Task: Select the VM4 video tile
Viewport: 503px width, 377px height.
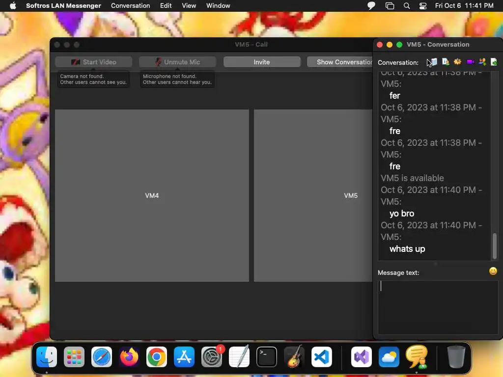Action: tap(152, 195)
